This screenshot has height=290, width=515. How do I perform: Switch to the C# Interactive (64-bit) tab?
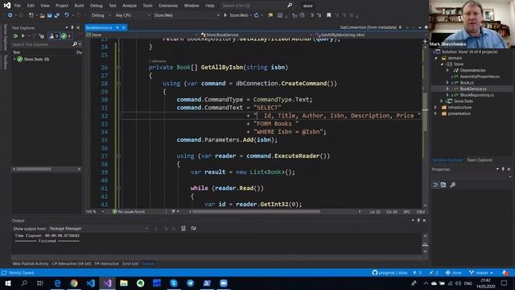72,263
